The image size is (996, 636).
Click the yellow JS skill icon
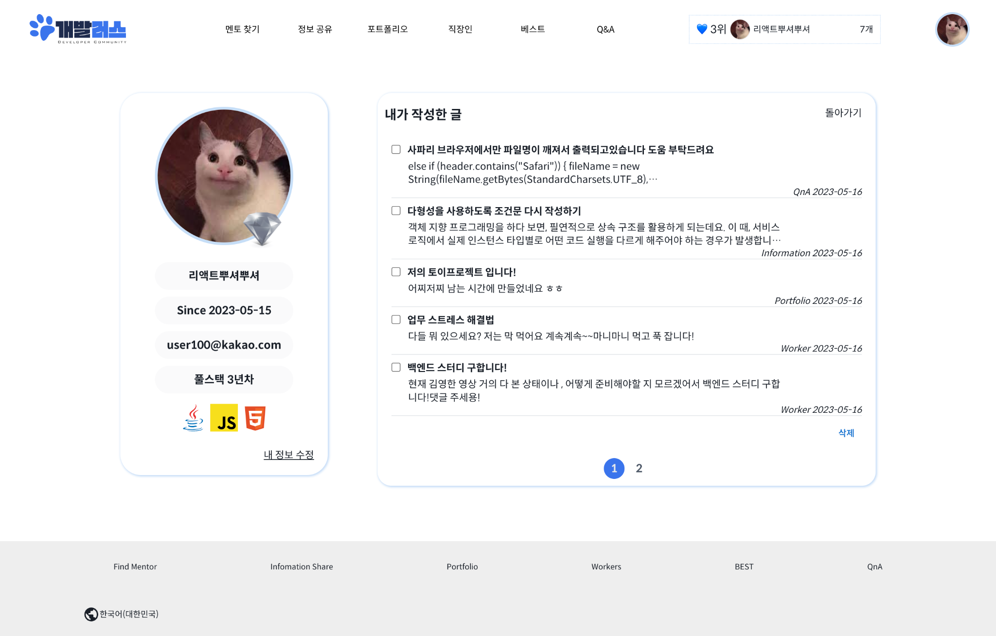224,418
